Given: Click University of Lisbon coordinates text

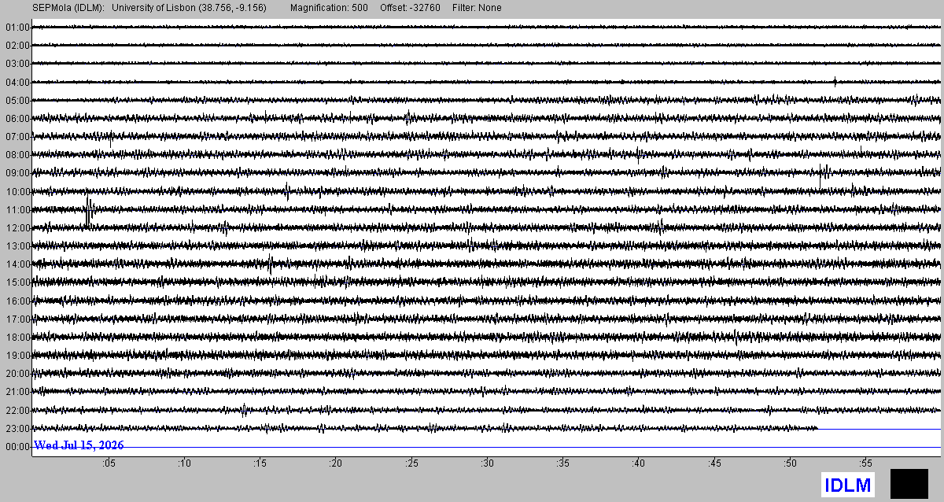Looking at the screenshot, I should click(189, 8).
